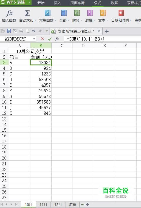Open the Text (文本) functions icon
This screenshot has height=208, width=141.
coord(103,13)
